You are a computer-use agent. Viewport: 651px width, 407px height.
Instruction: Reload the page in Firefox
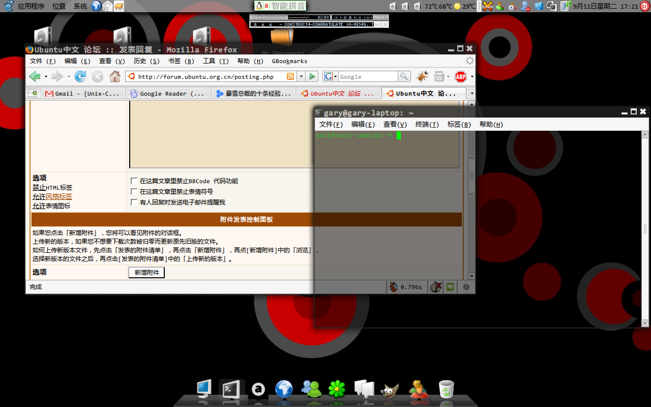click(x=80, y=77)
